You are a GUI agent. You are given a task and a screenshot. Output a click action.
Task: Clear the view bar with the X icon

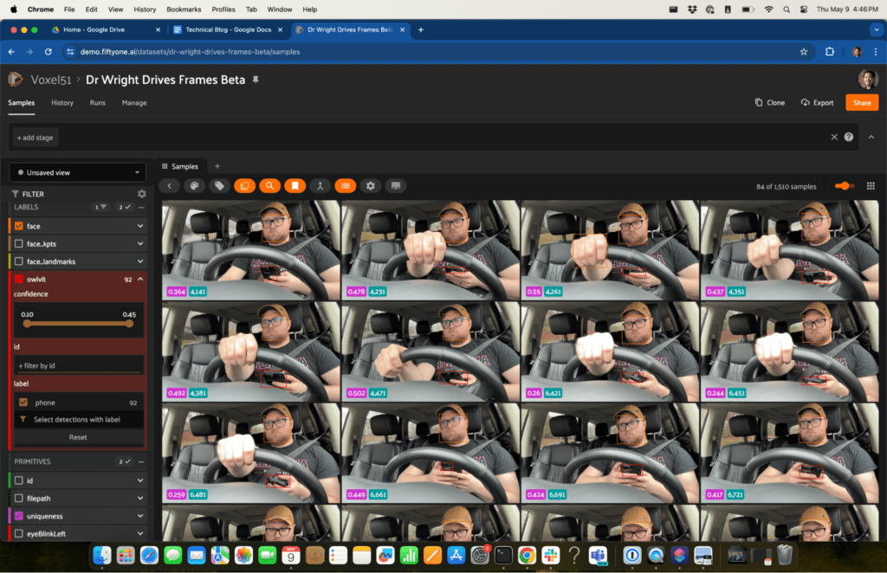tap(834, 137)
